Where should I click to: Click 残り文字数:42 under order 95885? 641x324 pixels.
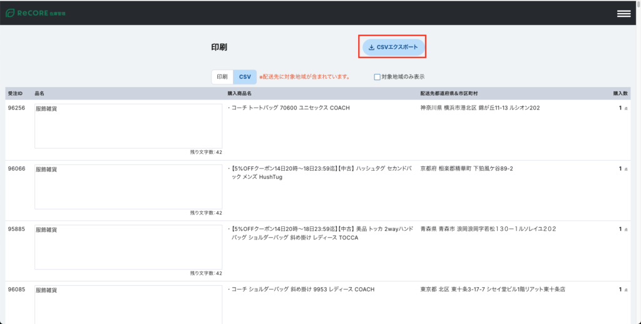click(x=206, y=273)
